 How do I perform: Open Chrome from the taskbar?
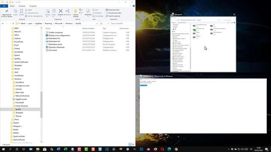(176, 149)
